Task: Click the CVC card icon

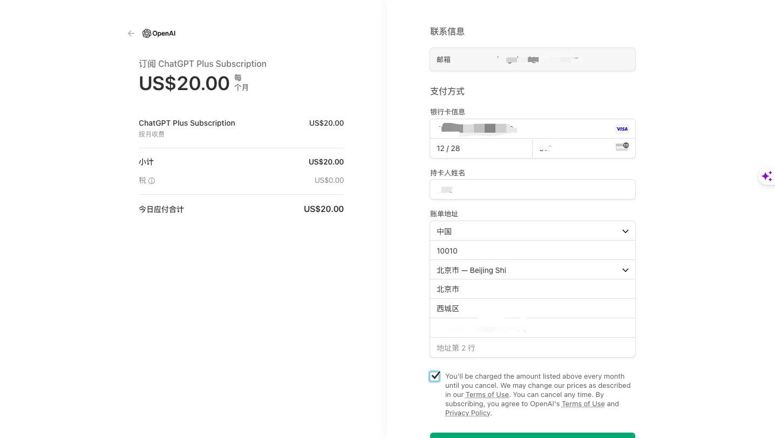Action: (622, 147)
